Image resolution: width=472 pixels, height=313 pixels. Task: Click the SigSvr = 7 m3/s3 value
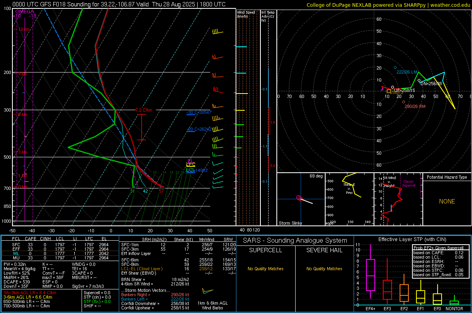[88, 286]
